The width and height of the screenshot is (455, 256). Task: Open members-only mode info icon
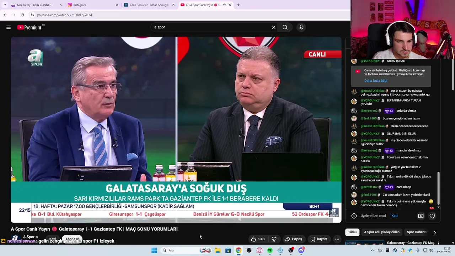point(354,216)
